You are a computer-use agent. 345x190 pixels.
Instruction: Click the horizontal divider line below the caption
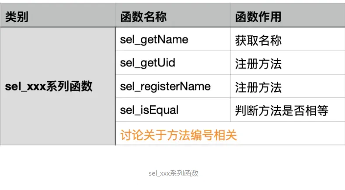(x=174, y=185)
